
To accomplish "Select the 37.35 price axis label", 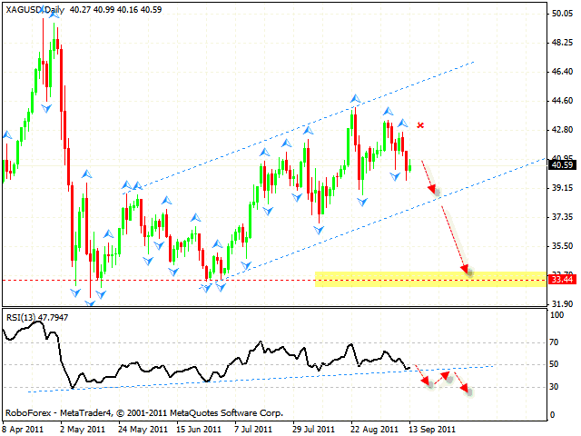I will pos(560,217).
